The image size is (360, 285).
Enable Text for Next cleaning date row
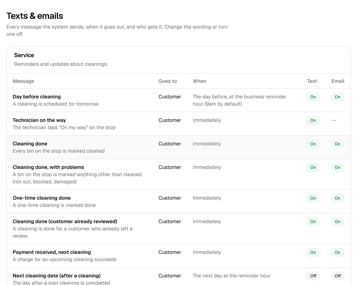click(313, 276)
